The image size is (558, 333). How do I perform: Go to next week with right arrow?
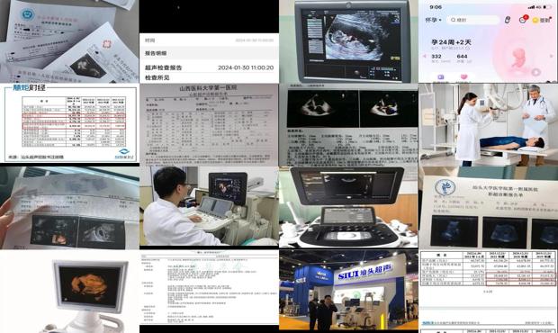point(551,56)
